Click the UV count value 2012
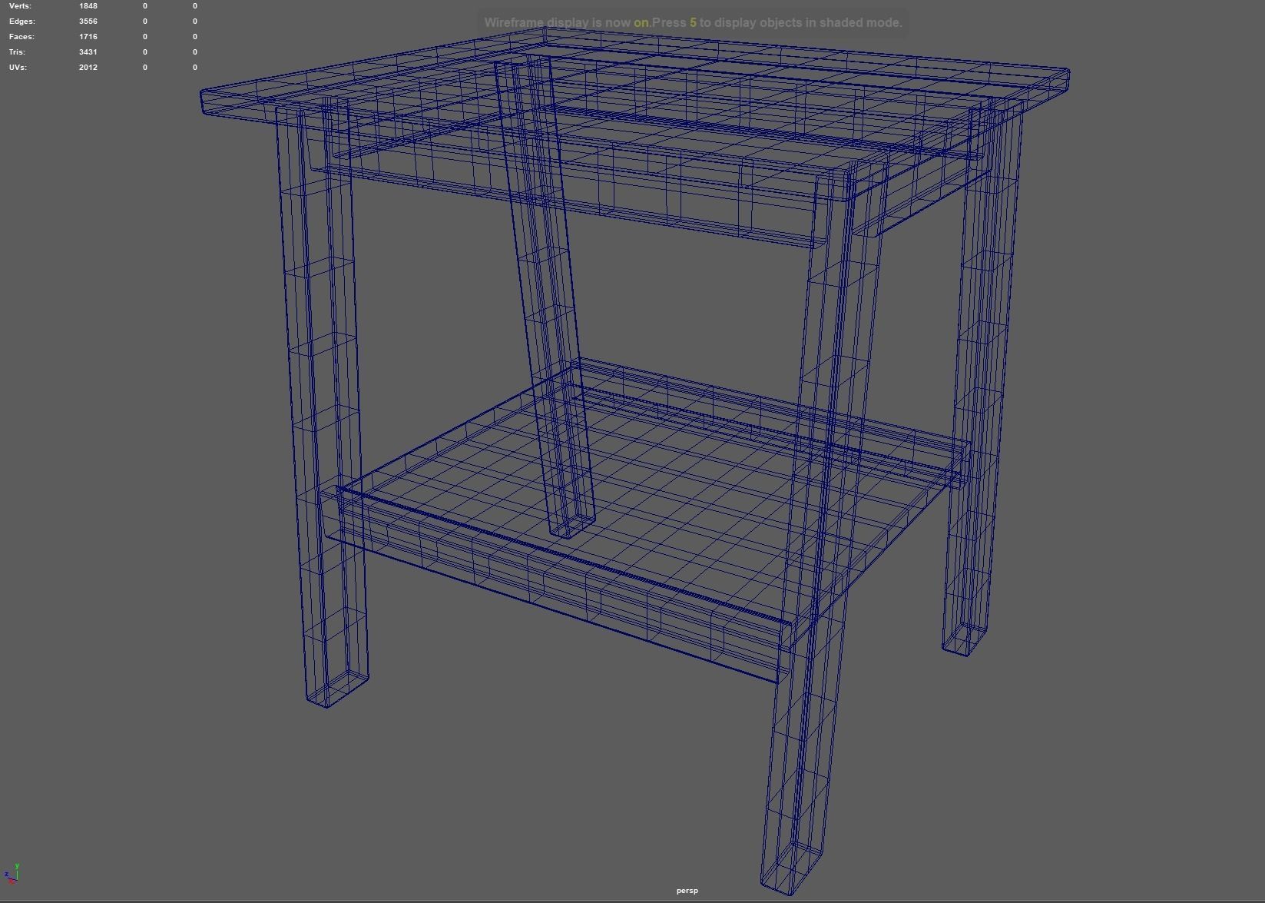1265x903 pixels. click(x=88, y=68)
